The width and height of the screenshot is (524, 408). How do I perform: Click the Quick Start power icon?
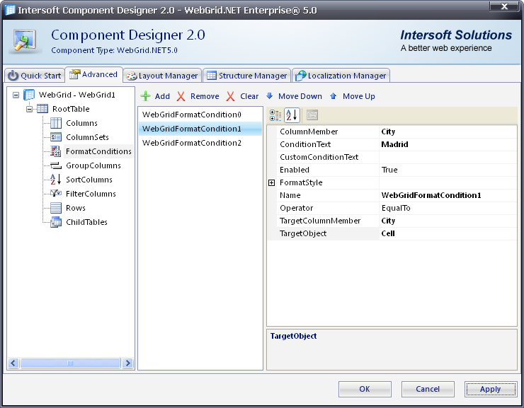[13, 76]
